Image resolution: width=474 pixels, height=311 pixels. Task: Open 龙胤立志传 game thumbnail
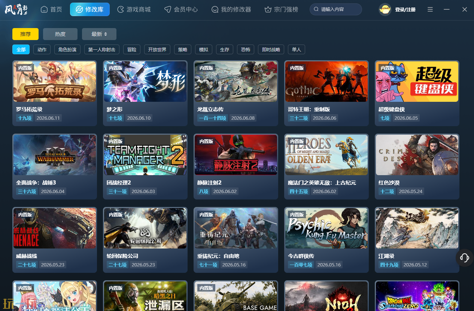[236, 82]
